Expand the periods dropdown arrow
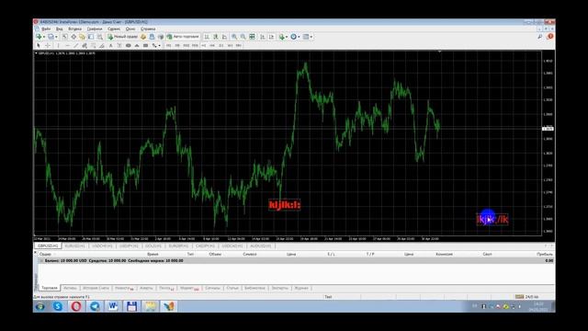 (299, 37)
